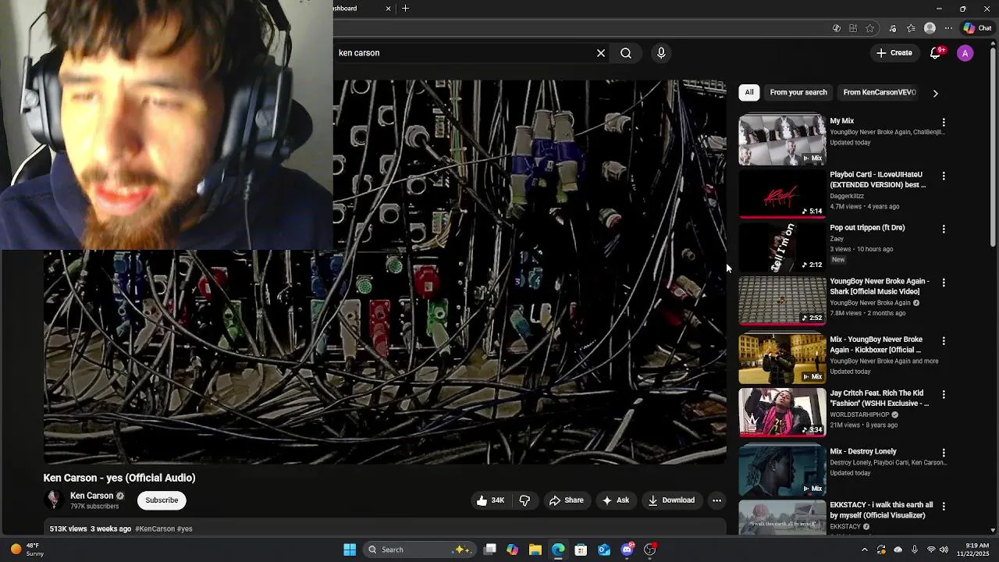Open Mix - YoungBoy Kickboxer title link
The width and height of the screenshot is (999, 562).
[876, 345]
